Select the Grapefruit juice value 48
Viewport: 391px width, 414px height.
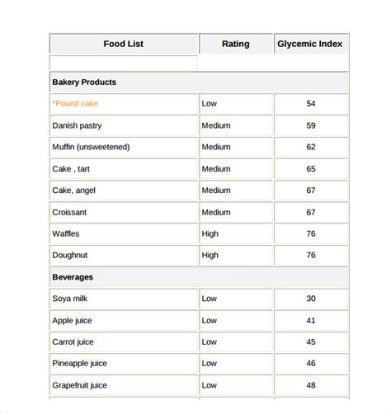[311, 385]
